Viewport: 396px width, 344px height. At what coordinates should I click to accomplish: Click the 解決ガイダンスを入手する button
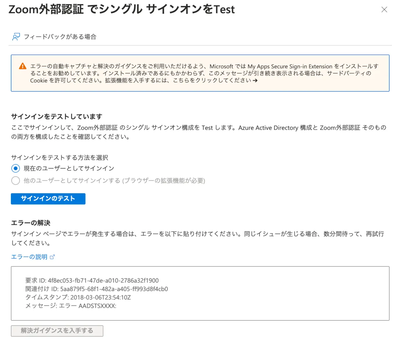coord(57,331)
